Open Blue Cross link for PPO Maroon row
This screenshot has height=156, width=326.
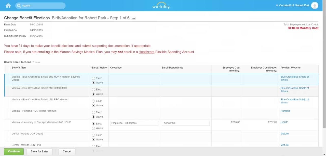pos(295,101)
